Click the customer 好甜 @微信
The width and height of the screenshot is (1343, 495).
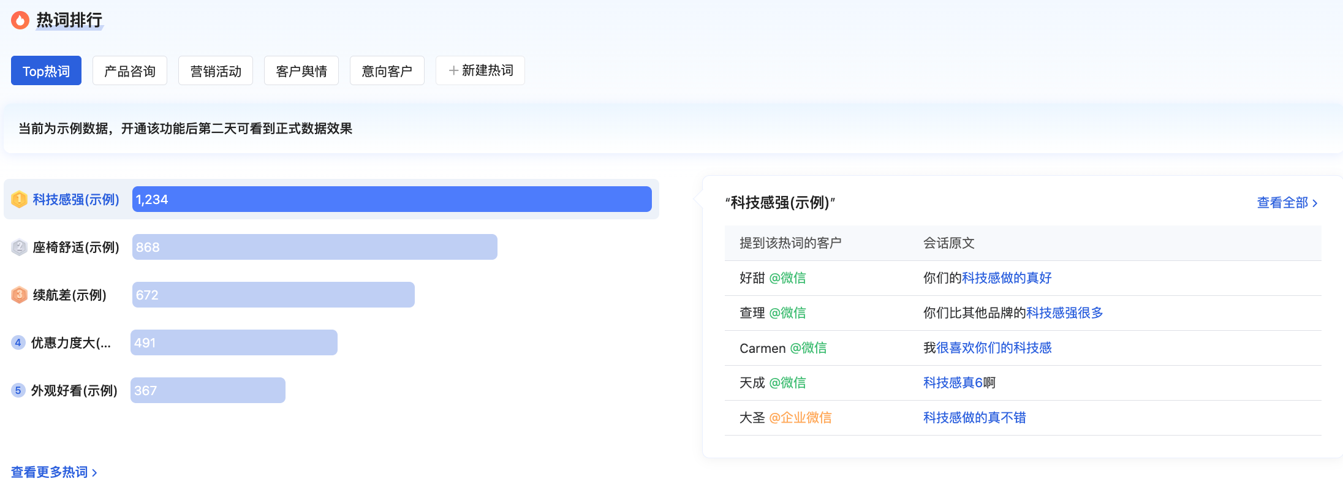[773, 278]
